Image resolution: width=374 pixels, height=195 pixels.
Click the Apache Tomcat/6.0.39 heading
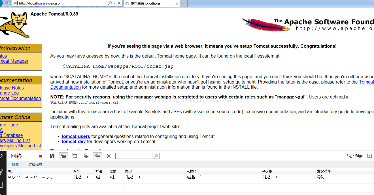[54, 14]
